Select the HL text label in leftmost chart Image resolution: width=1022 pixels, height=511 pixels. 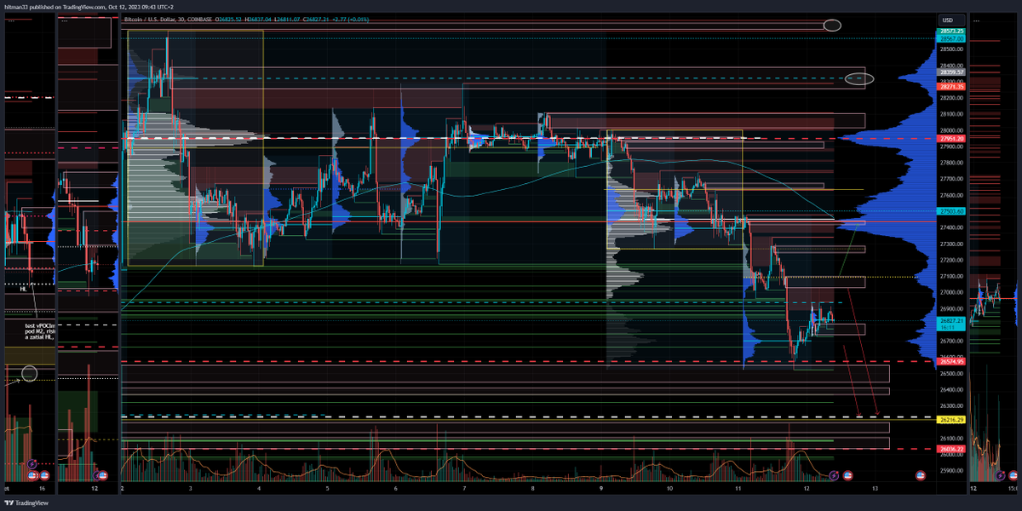tap(24, 290)
